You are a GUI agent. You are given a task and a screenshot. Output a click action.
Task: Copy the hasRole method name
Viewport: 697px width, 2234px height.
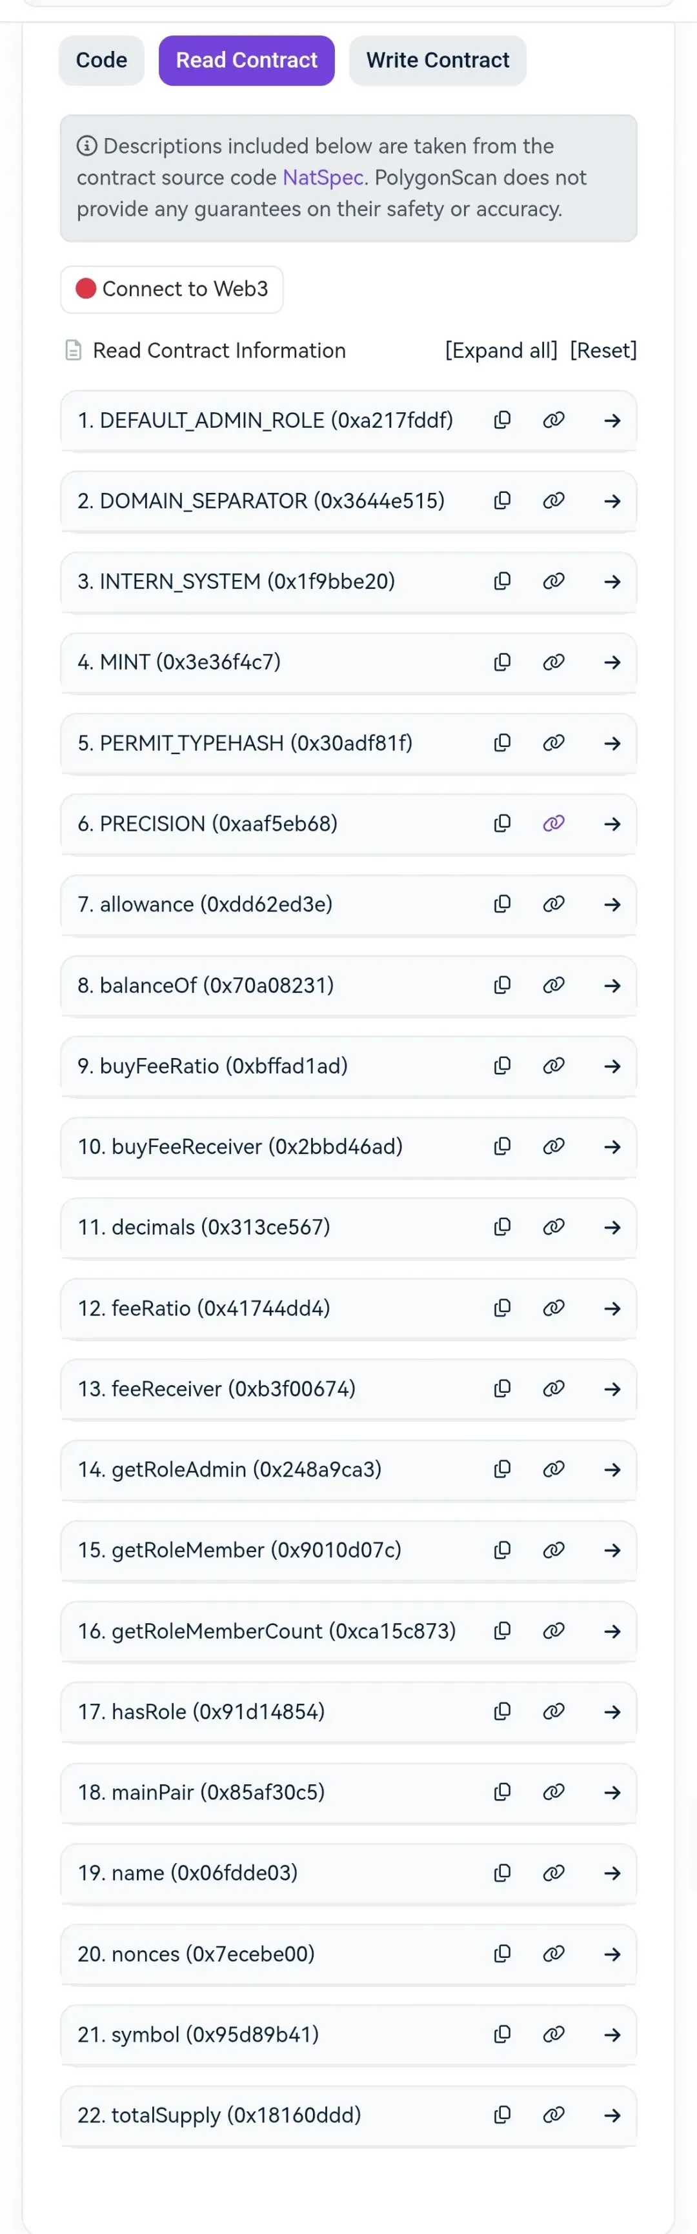501,1711
